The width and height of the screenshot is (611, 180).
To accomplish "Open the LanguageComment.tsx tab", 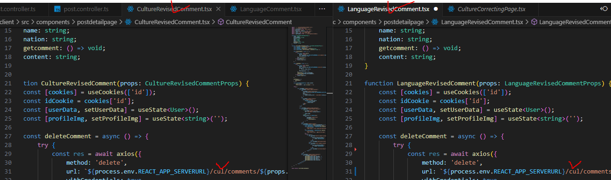I will point(271,9).
